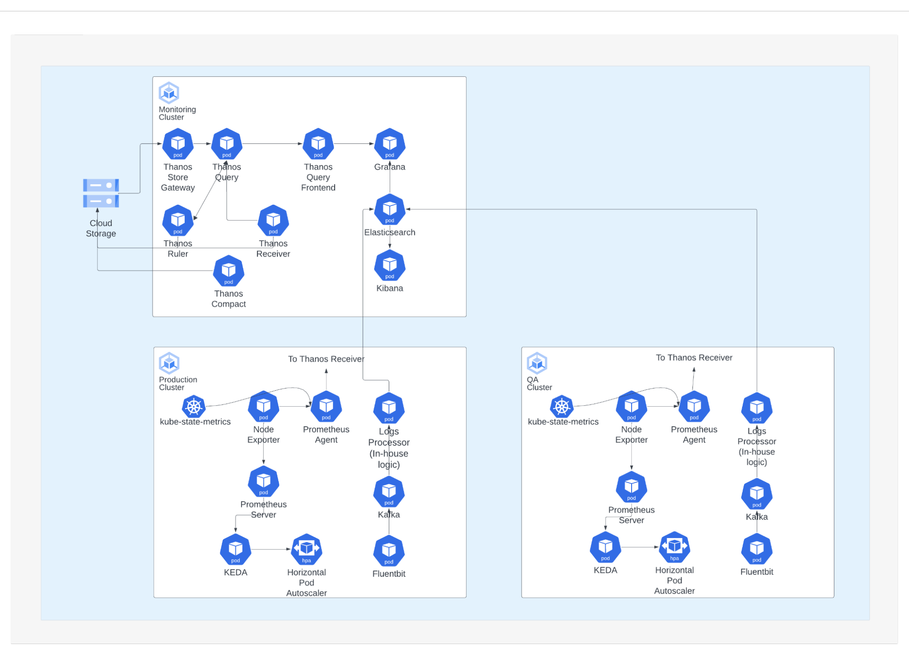This screenshot has width=909, height=655.
Task: Select 'Horizontal Pod Autoscaler' label in Production
Action: pyautogui.click(x=306, y=583)
